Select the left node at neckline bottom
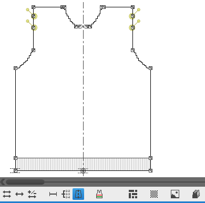 [x=76, y=26]
